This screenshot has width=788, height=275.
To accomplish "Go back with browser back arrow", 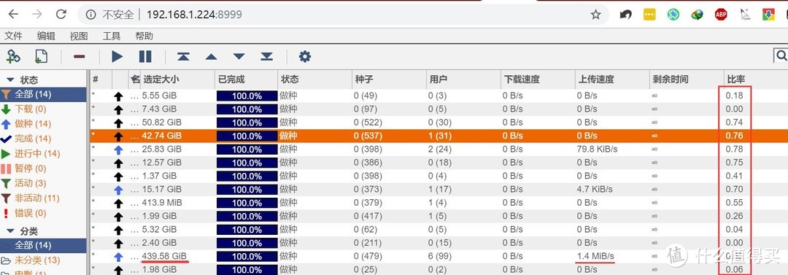I will coord(14,14).
